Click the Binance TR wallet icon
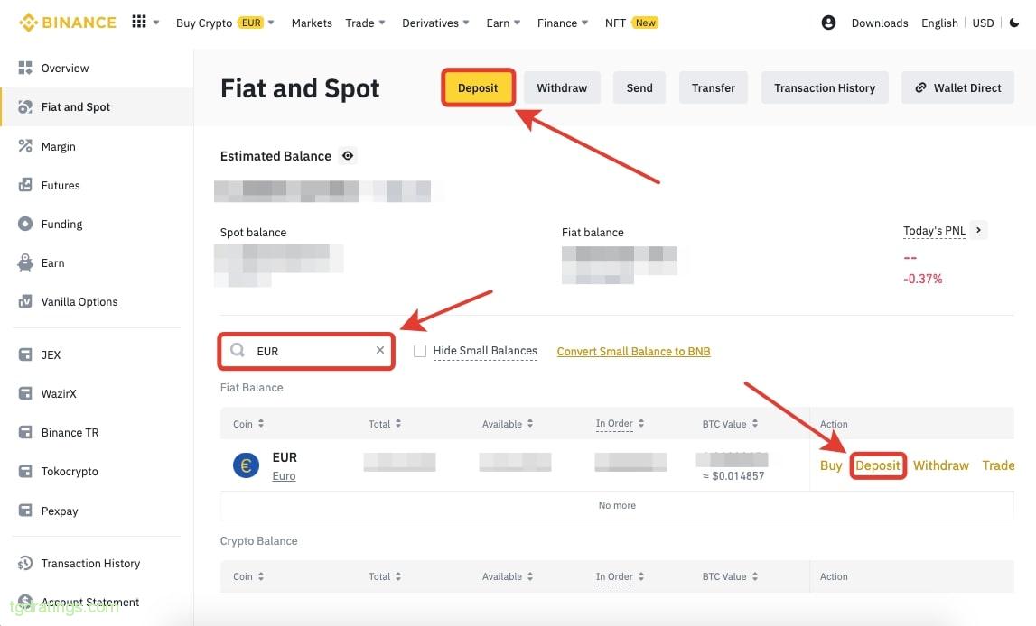This screenshot has height=626, width=1036. (x=25, y=432)
